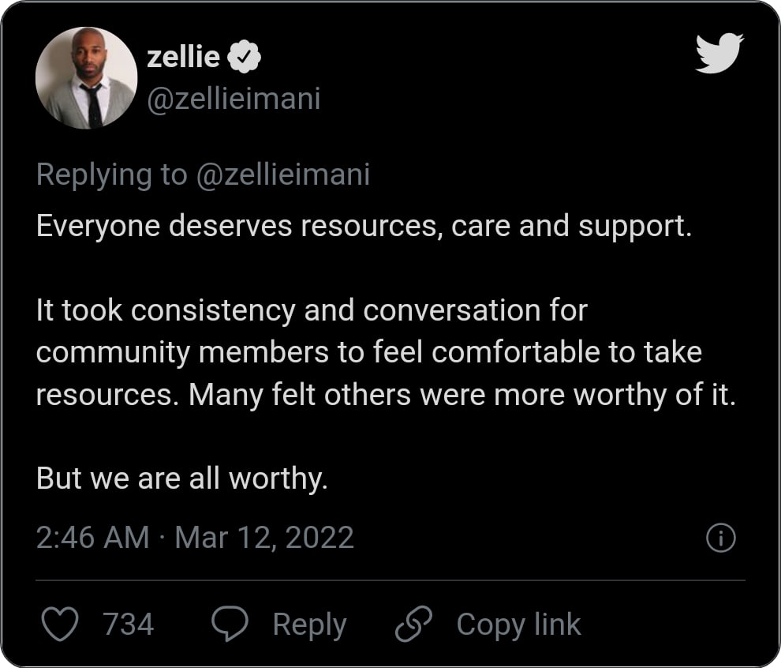Viewport: 781px width, 668px height.
Task: Click the line "But we are all worthy."
Action: (x=181, y=478)
